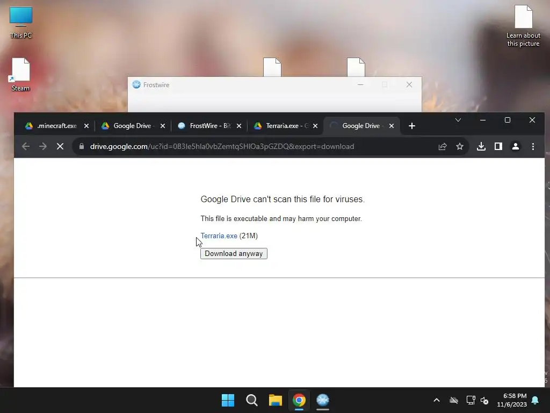Bookmark this page with the star icon

(x=460, y=146)
